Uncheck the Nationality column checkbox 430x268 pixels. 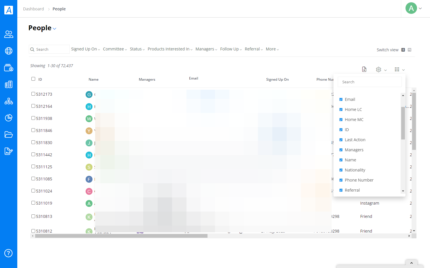pos(341,170)
